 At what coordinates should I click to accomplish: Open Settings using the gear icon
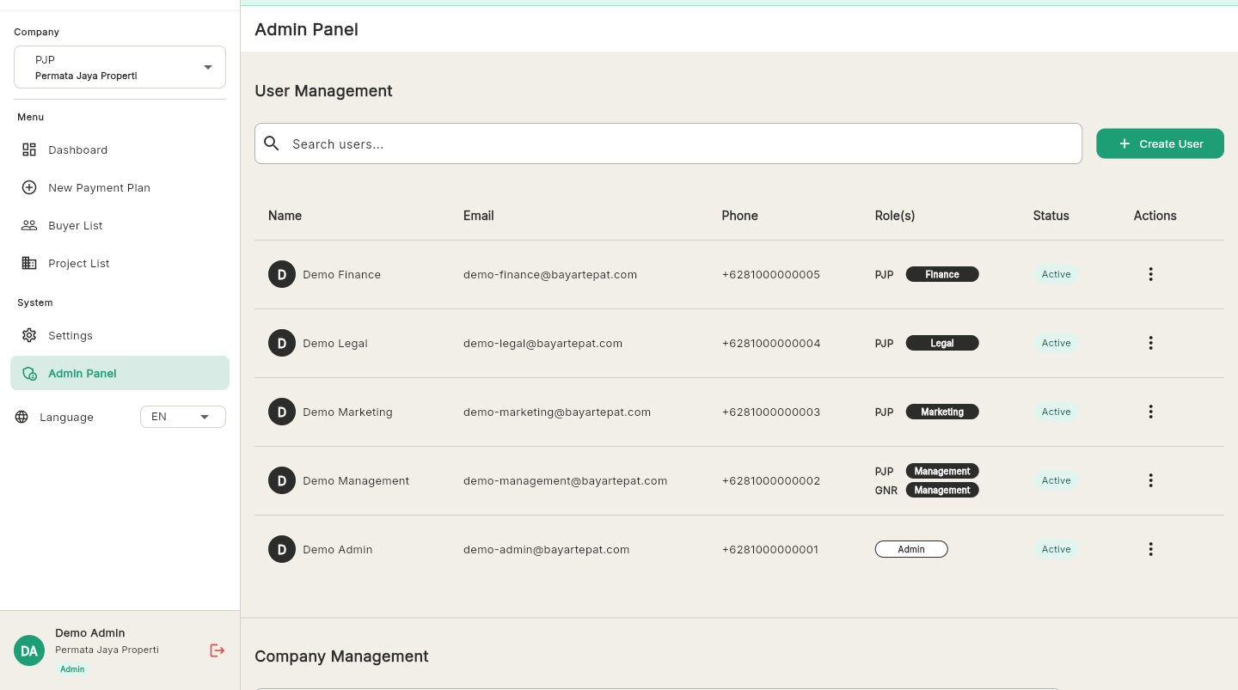[x=29, y=335]
